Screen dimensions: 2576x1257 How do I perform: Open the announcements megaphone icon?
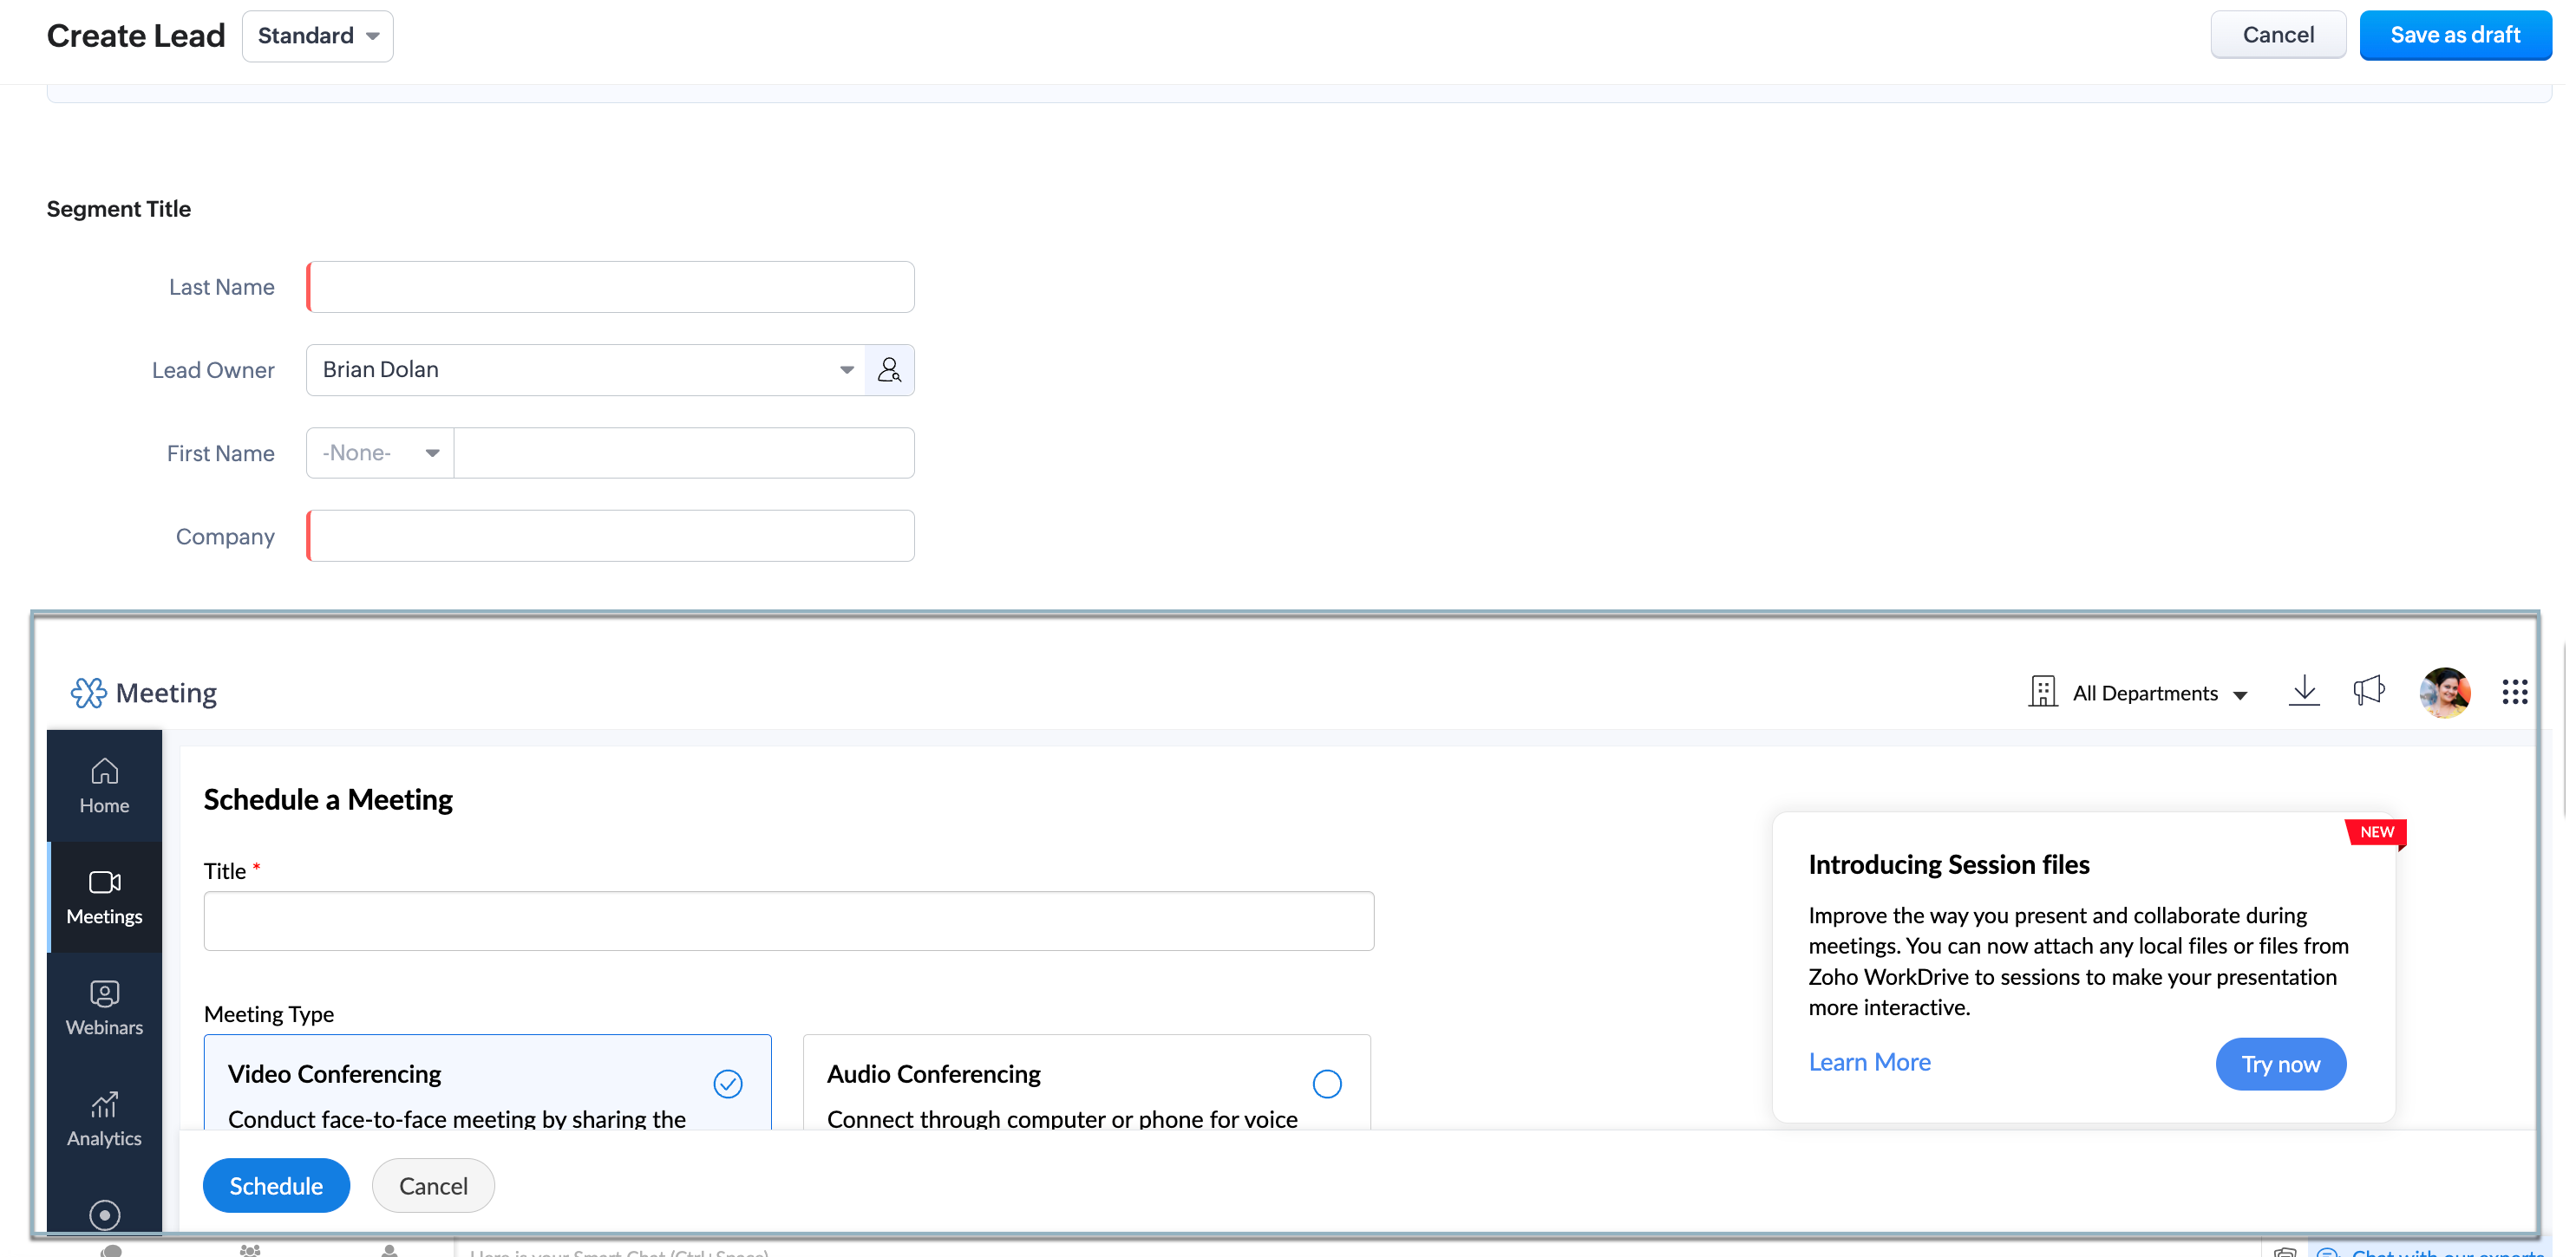[x=2368, y=690]
